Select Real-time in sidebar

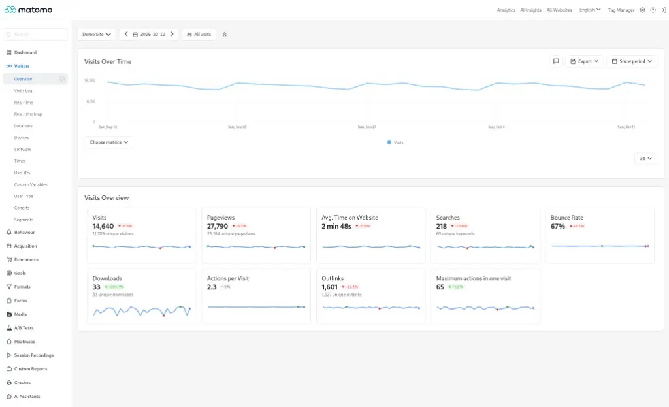pyautogui.click(x=24, y=103)
